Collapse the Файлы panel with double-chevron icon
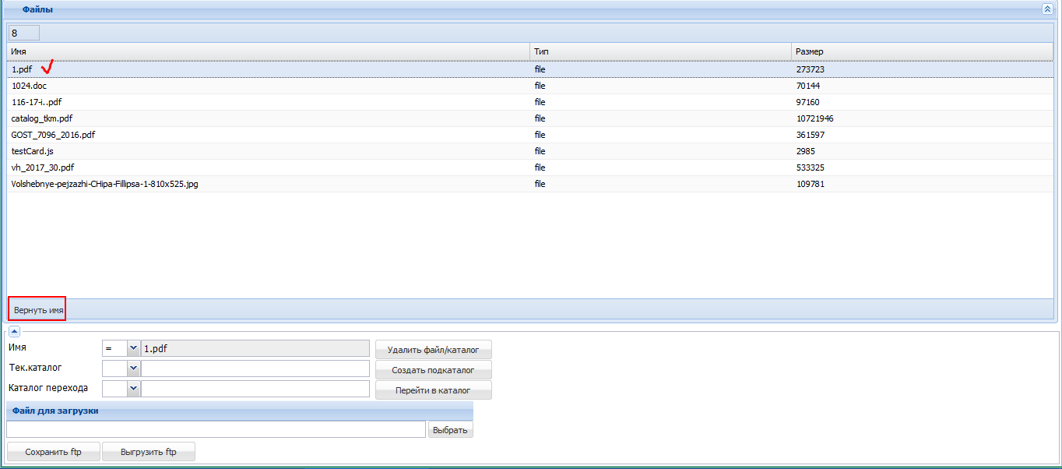 (1047, 9)
